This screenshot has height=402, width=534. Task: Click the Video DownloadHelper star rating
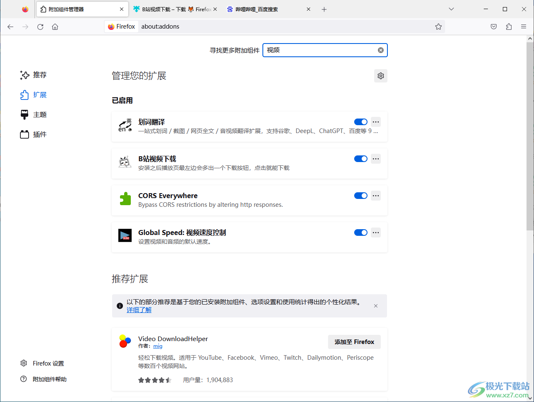tap(155, 380)
